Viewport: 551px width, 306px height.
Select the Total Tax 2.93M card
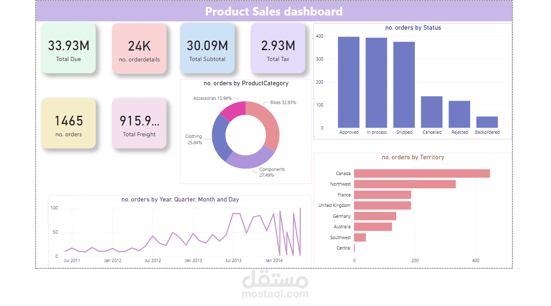pos(278,48)
